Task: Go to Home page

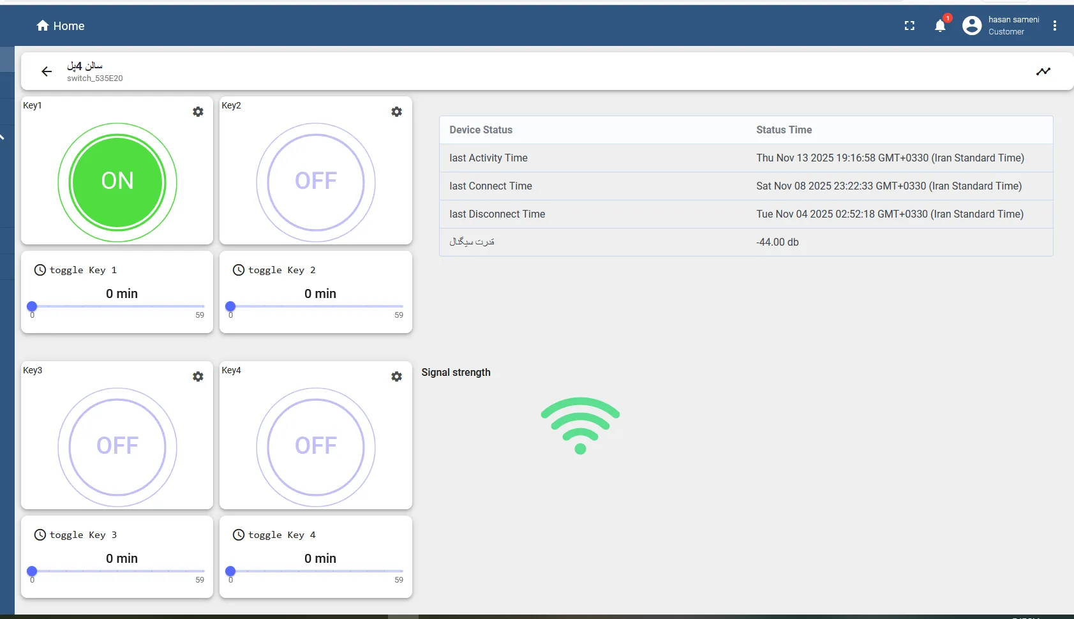Action: point(61,26)
